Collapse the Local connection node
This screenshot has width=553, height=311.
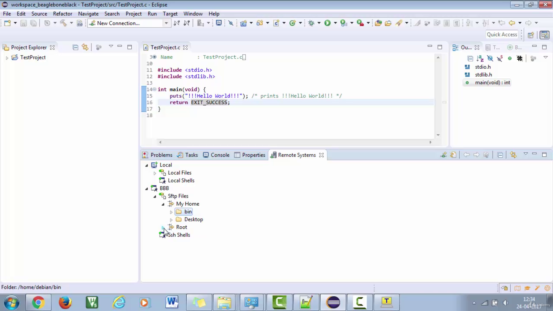[147, 165]
